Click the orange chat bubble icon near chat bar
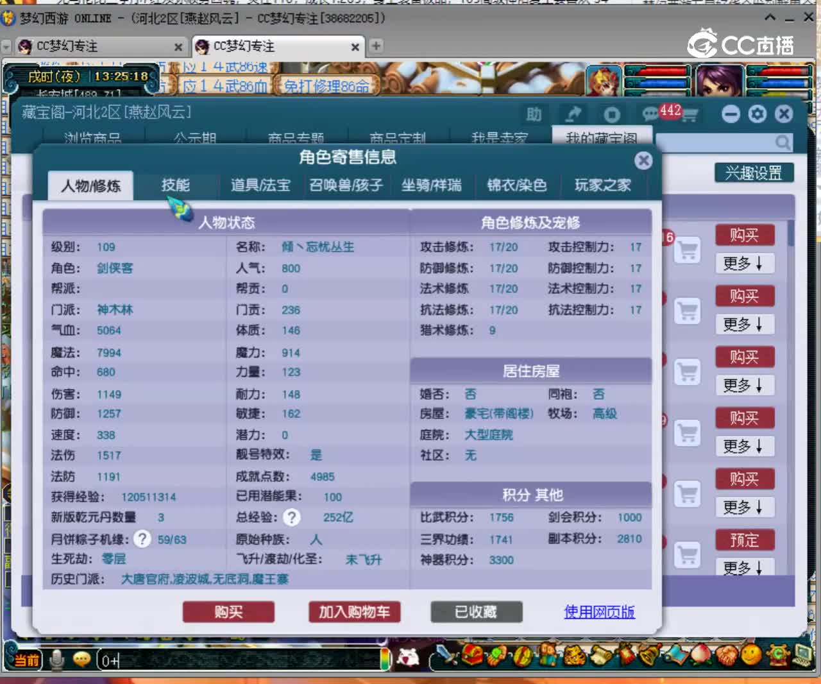This screenshot has height=684, width=821. pos(81,660)
